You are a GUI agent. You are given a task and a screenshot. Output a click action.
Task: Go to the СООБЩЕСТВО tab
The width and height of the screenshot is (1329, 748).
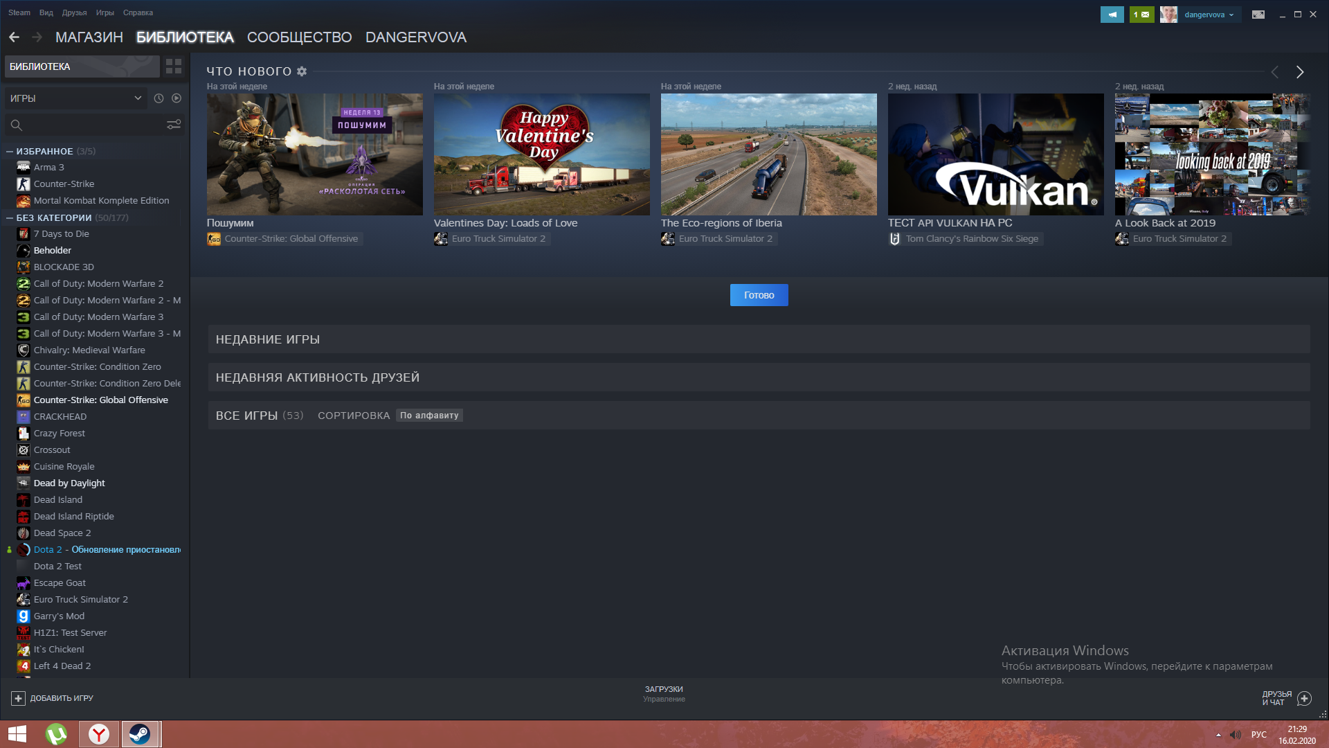pyautogui.click(x=299, y=37)
